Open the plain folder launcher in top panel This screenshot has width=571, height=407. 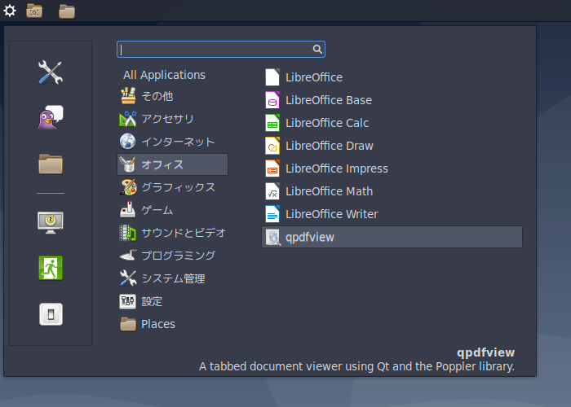(x=67, y=11)
